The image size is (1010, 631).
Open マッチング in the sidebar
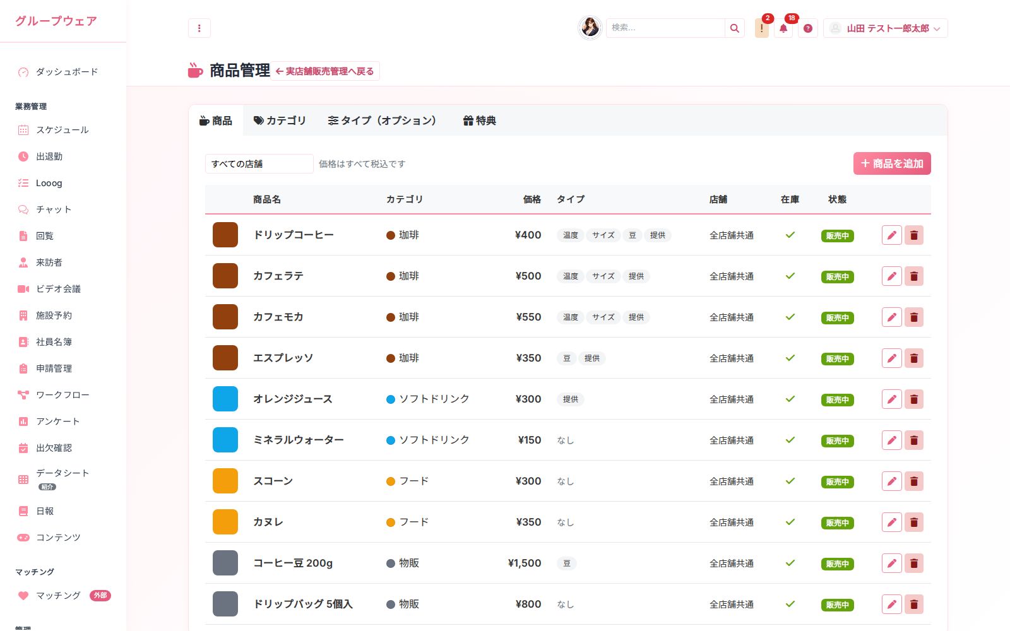(x=63, y=596)
